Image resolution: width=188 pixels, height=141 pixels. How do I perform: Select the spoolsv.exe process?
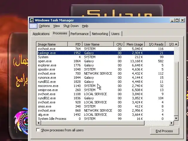[106, 69]
